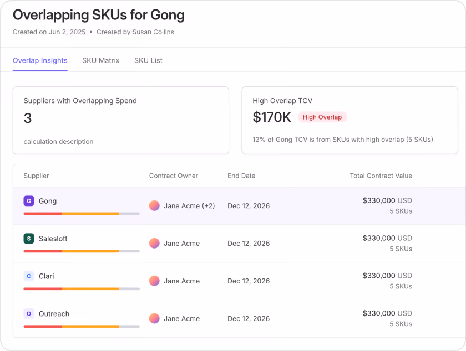The height and width of the screenshot is (351, 466).
Task: Click 5 SKUs count in Outreach row
Action: click(401, 324)
